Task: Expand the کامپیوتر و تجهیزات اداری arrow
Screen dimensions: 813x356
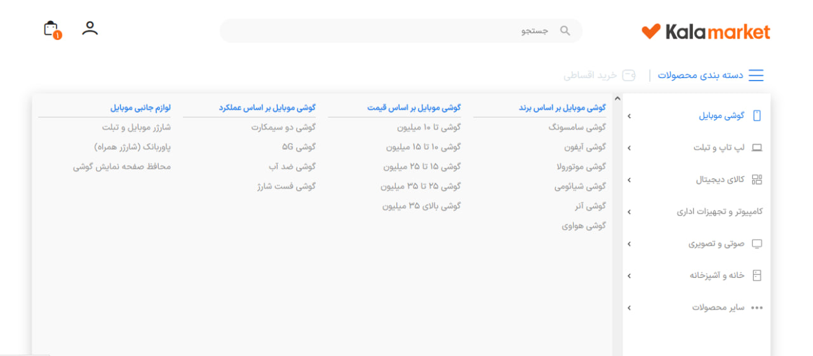Action: [x=629, y=212]
